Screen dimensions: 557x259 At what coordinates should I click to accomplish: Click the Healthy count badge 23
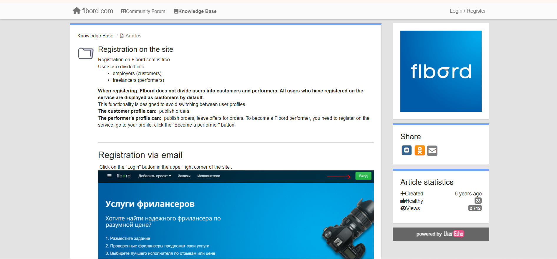click(478, 201)
